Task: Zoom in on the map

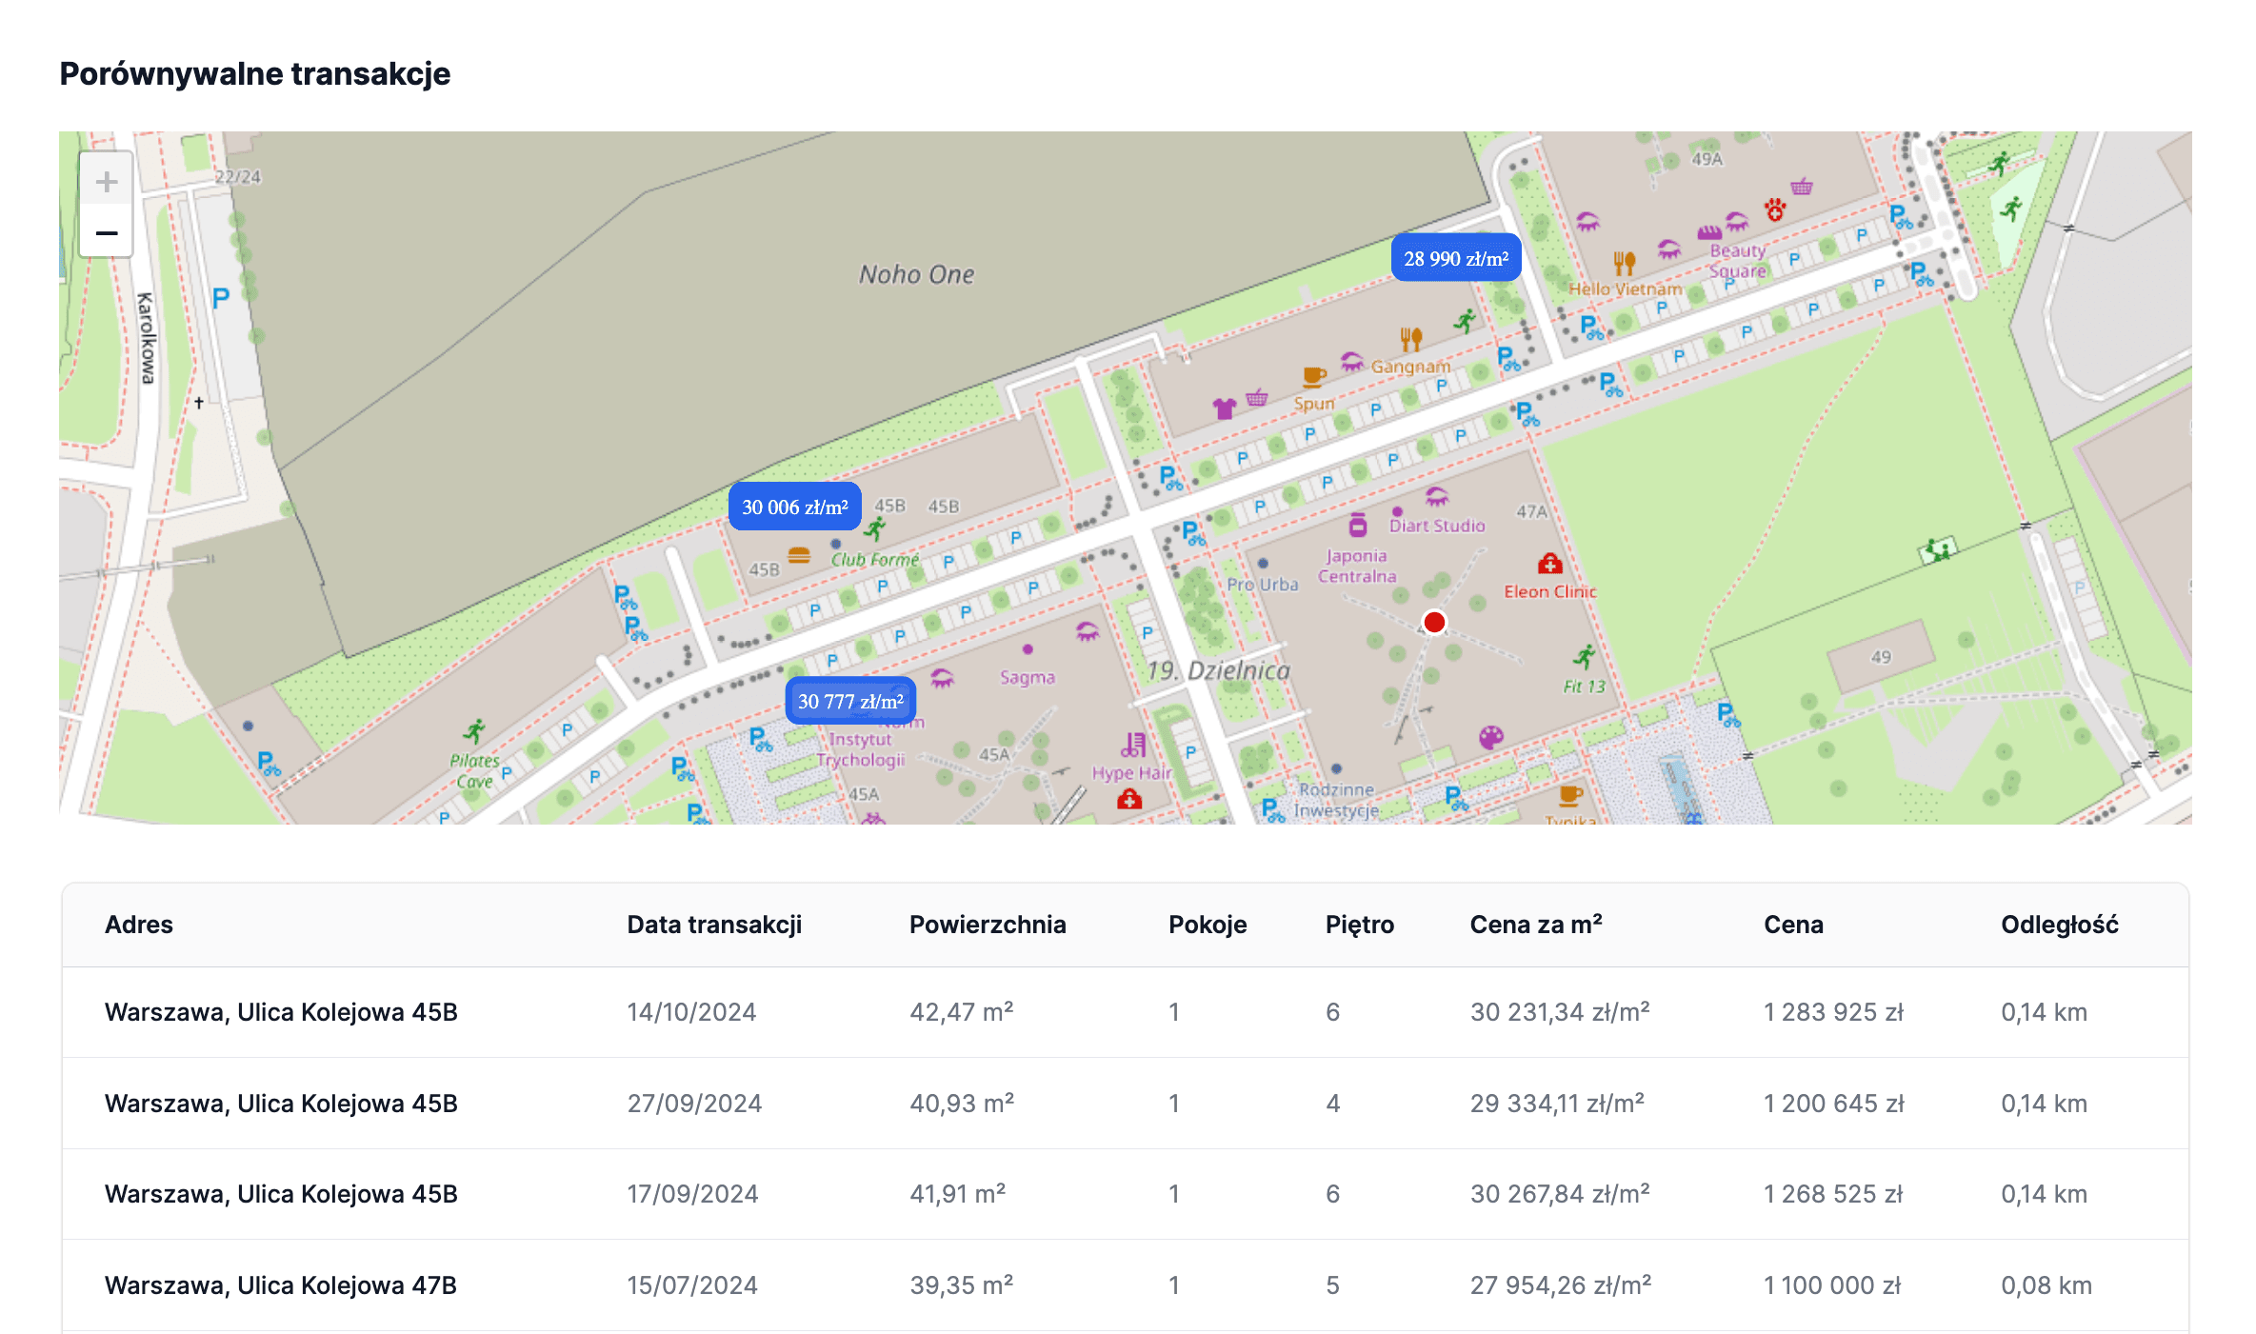Action: tap(107, 181)
